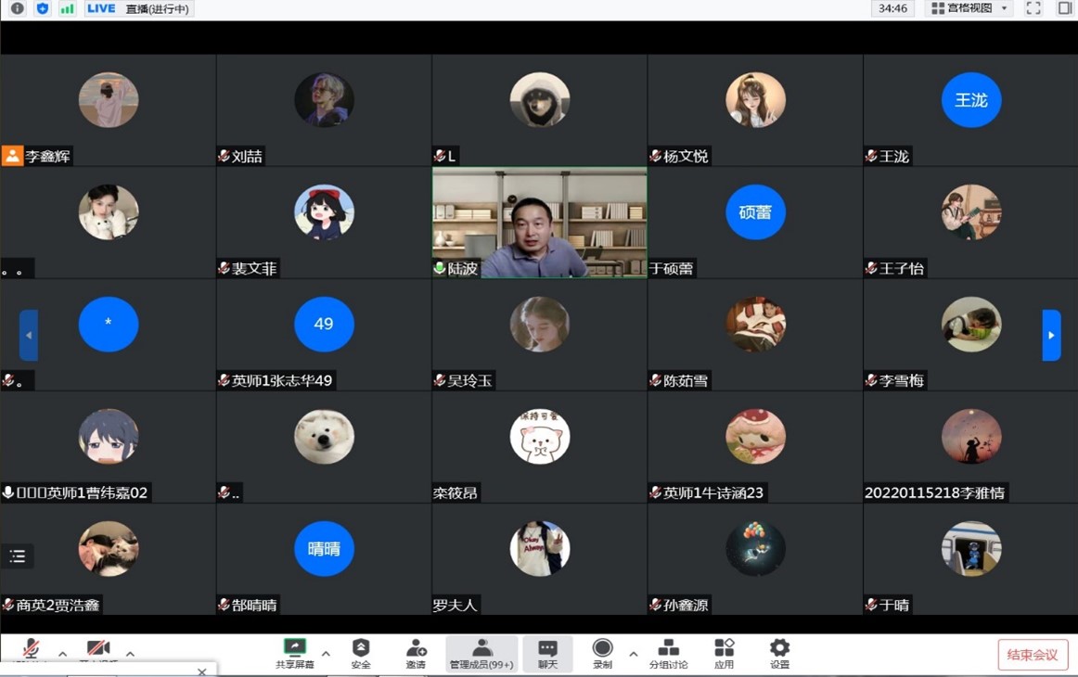Toggle the camera video button
The image size is (1078, 677).
(97, 649)
